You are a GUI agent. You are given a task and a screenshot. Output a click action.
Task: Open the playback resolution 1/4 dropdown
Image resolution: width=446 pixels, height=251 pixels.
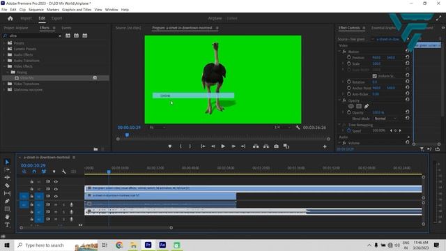[282, 128]
